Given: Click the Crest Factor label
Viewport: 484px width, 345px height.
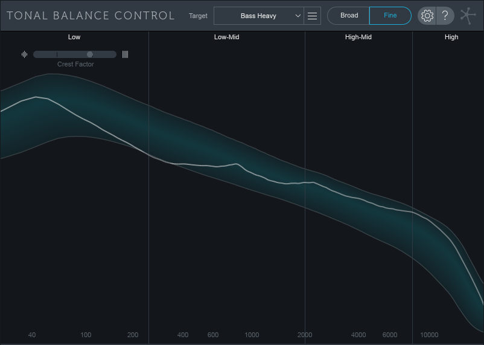Looking at the screenshot, I should point(75,64).
